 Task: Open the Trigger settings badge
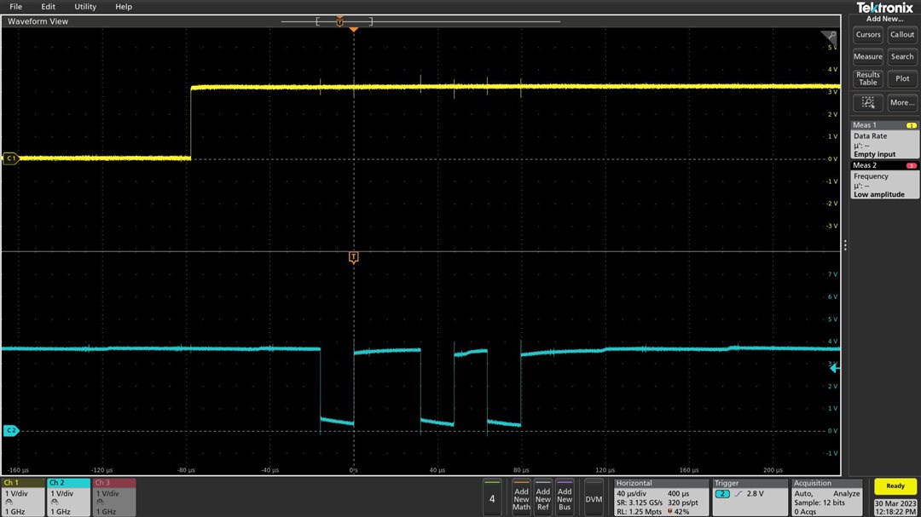[750, 497]
